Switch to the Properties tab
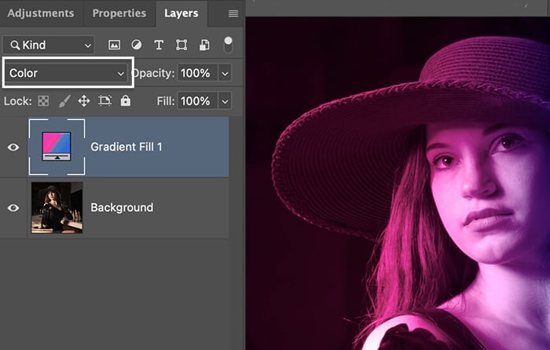This screenshot has height=350, width=550. [119, 13]
